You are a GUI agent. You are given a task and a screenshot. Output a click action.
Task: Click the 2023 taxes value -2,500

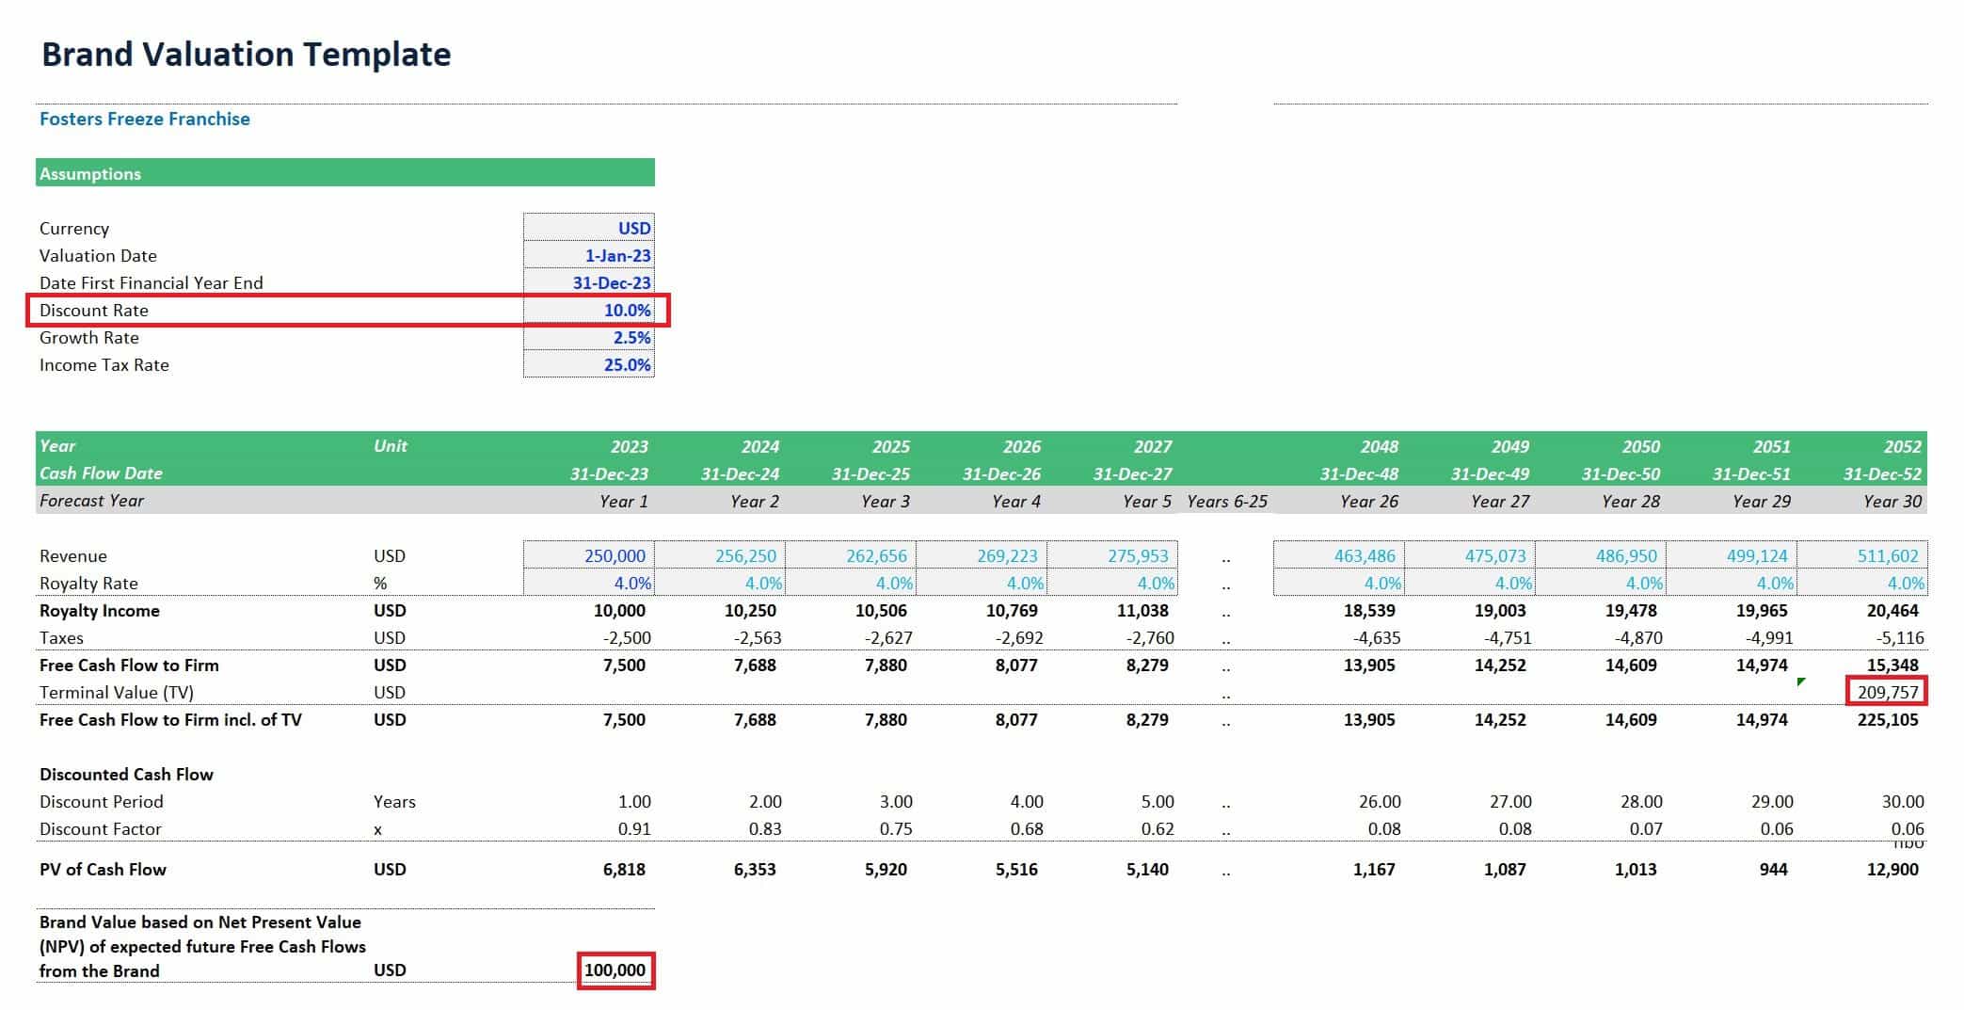coord(627,637)
